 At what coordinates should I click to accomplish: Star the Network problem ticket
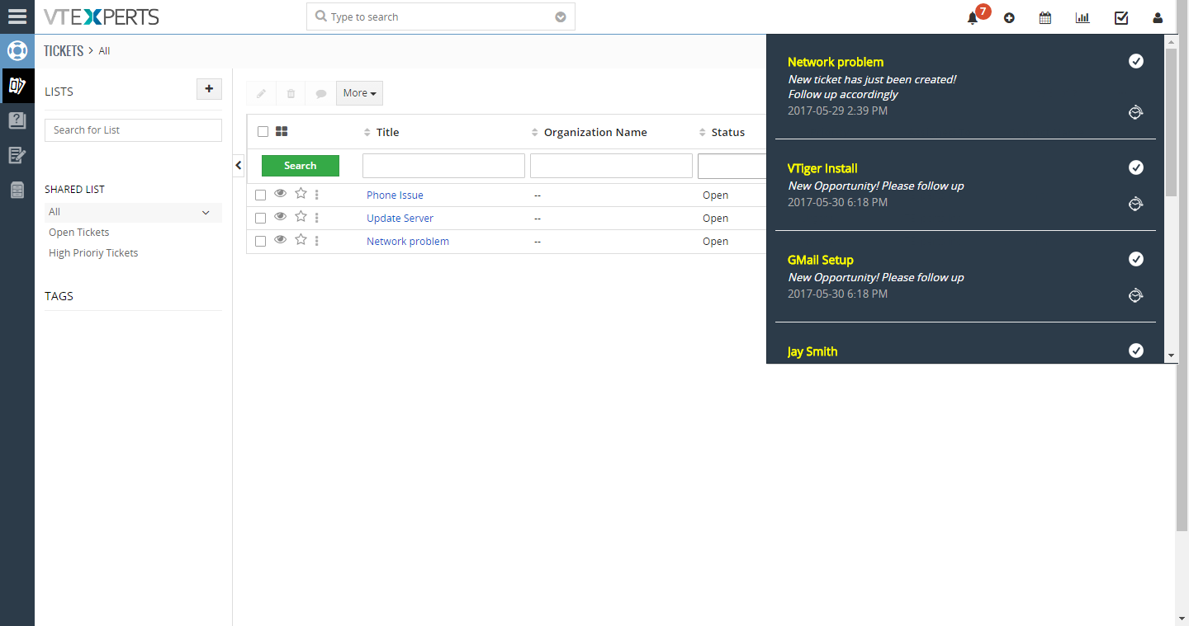pos(301,240)
